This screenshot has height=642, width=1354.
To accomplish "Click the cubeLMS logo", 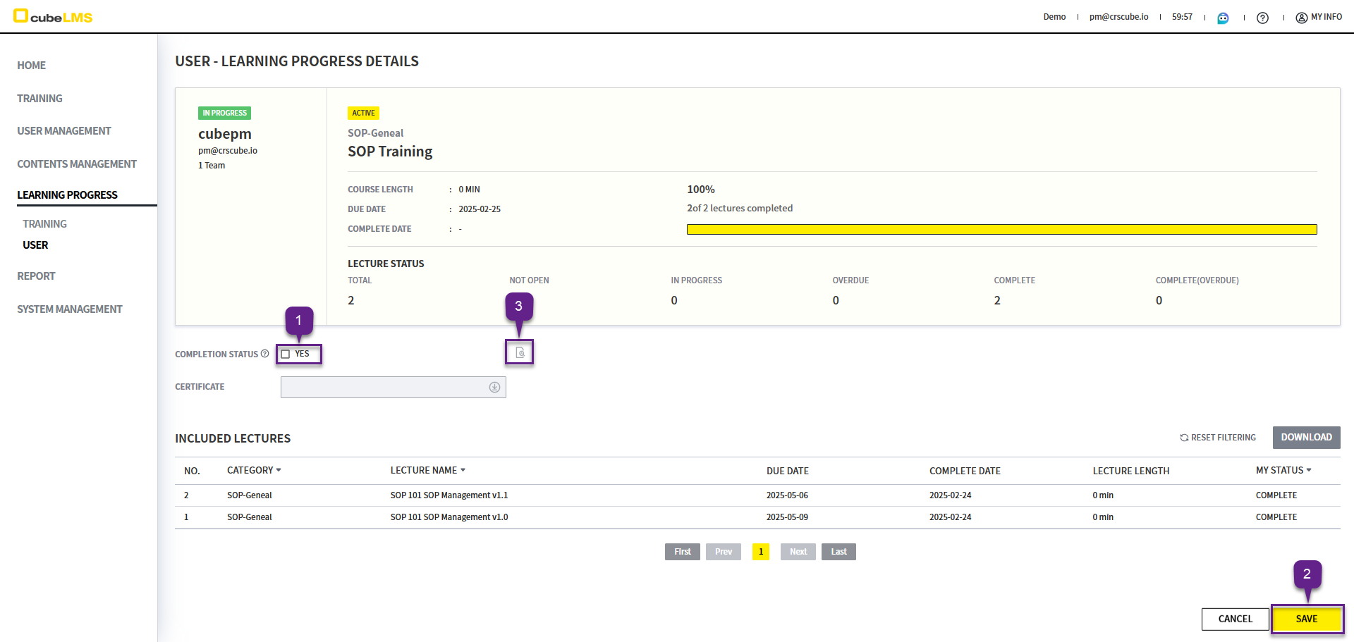I will click(54, 17).
